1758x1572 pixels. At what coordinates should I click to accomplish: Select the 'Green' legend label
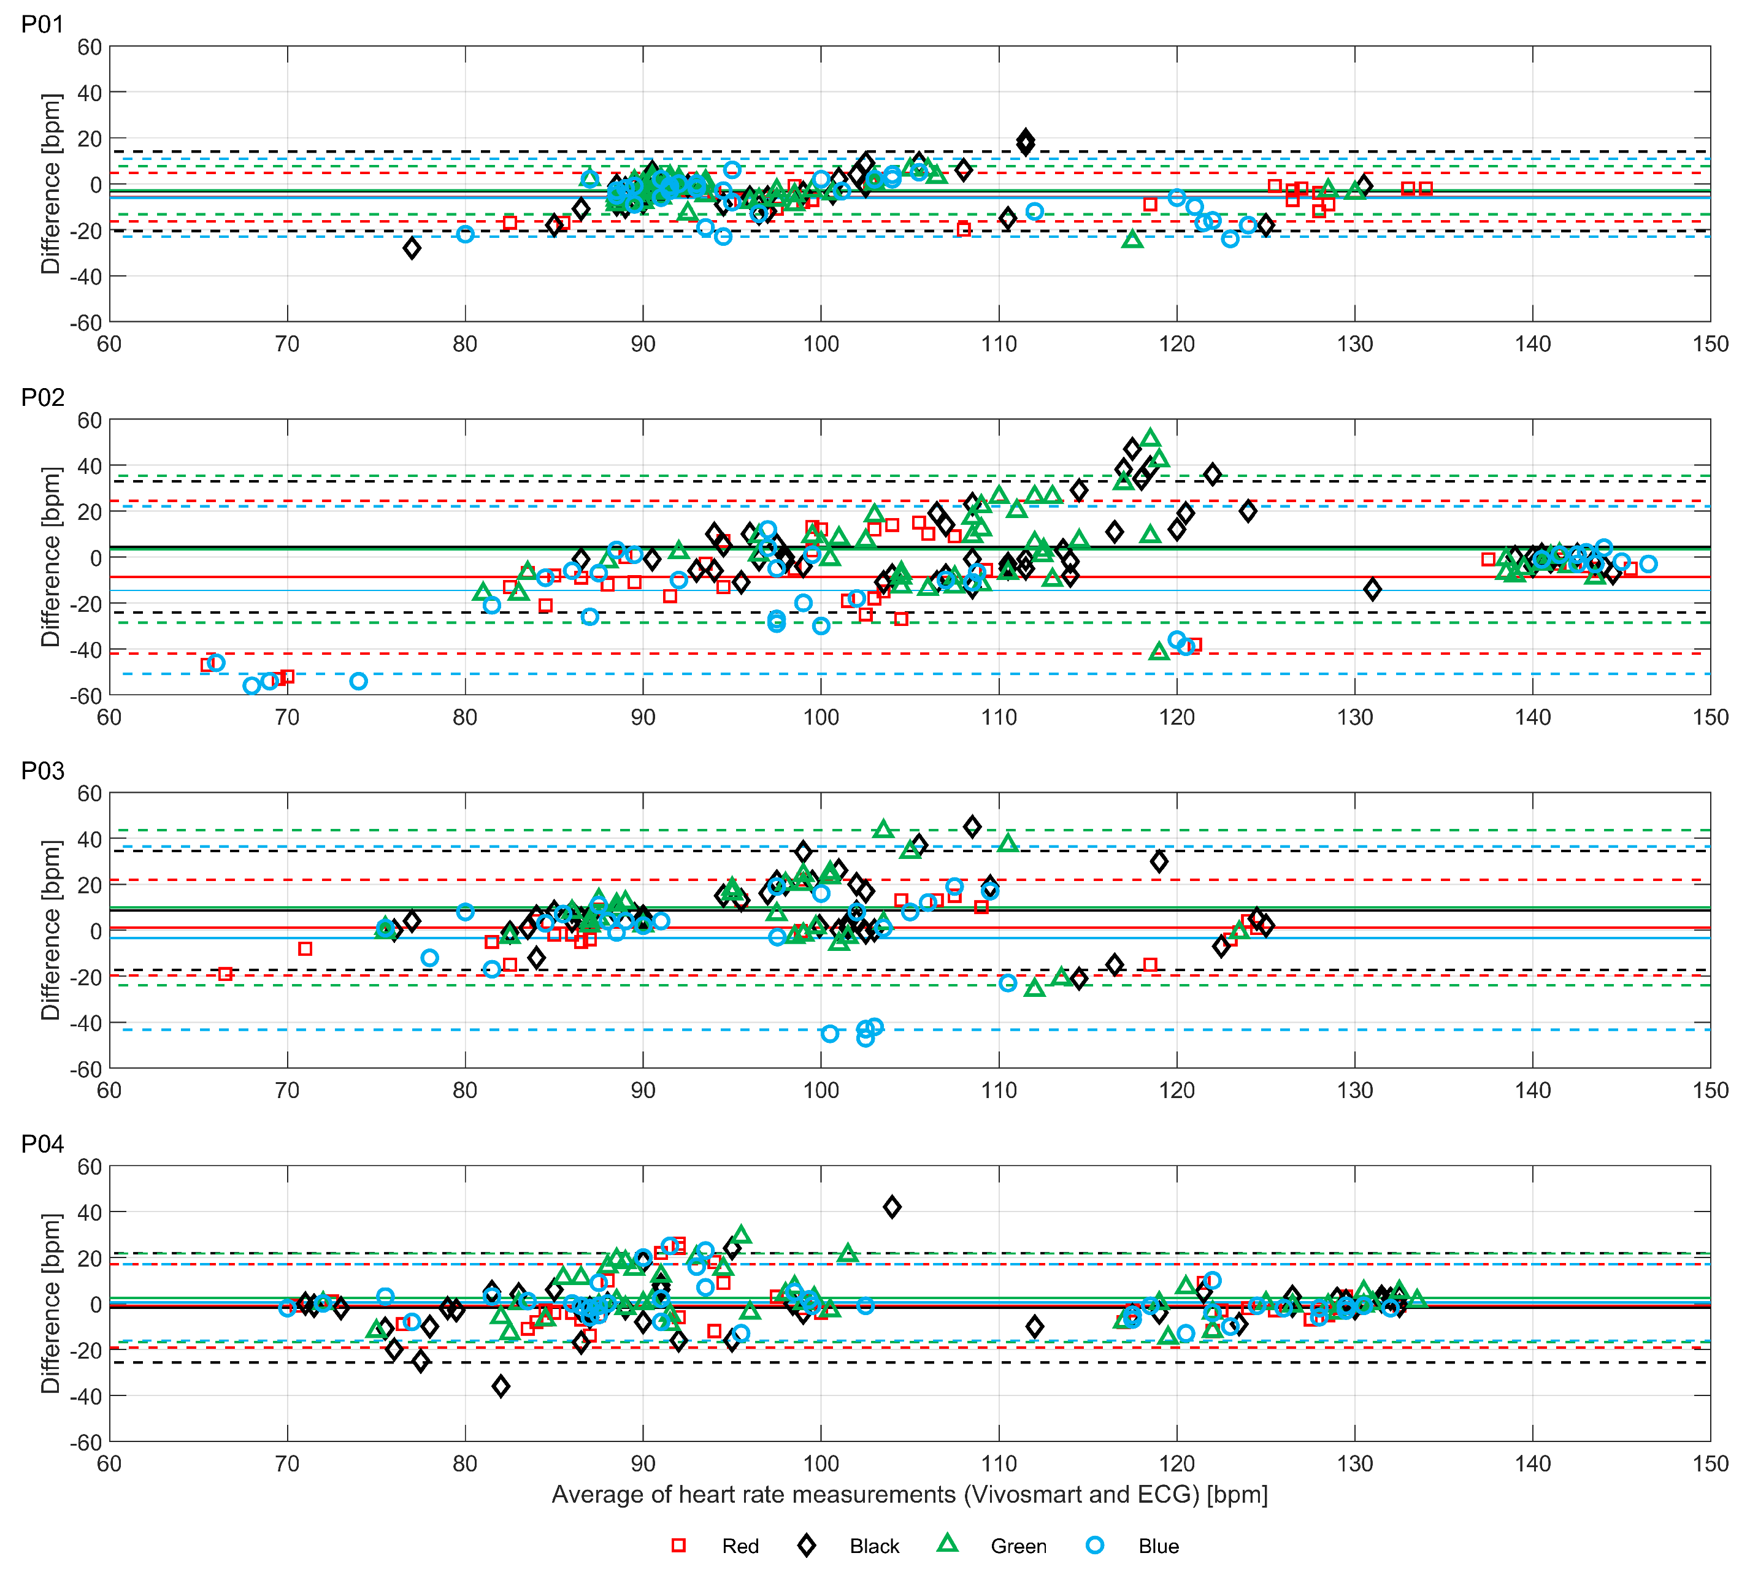point(1018,1546)
